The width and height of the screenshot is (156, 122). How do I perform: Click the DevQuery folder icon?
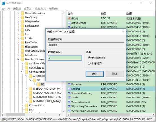(23, 17)
